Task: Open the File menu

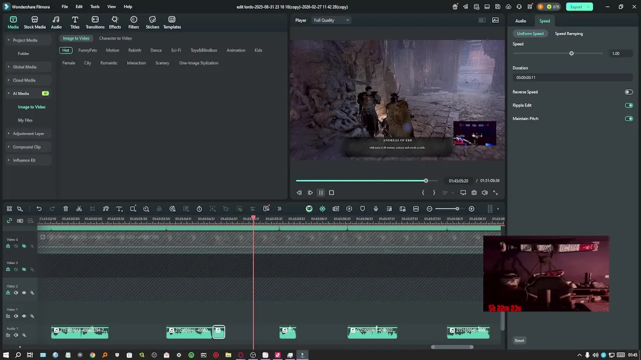Action: (x=65, y=7)
